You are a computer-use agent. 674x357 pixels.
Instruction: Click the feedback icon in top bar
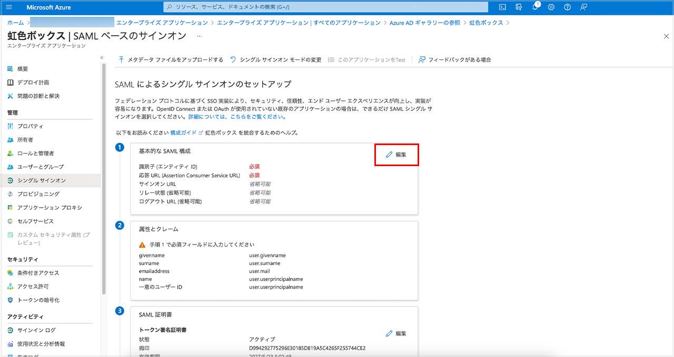pyautogui.click(x=583, y=7)
